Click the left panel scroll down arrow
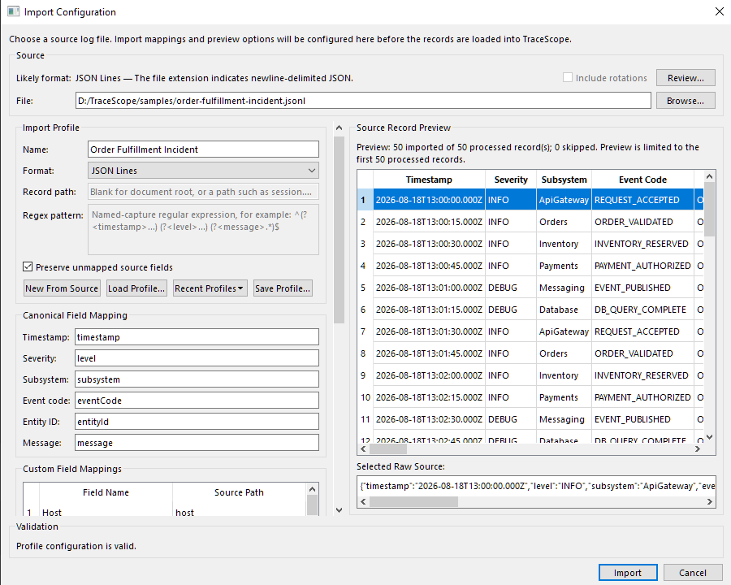The image size is (731, 585). 339,510
